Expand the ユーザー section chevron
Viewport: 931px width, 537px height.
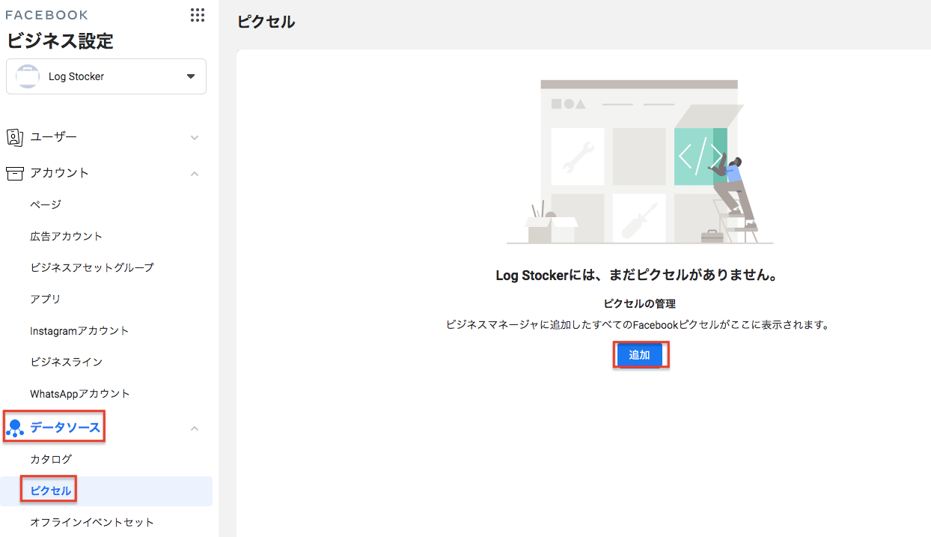[195, 138]
